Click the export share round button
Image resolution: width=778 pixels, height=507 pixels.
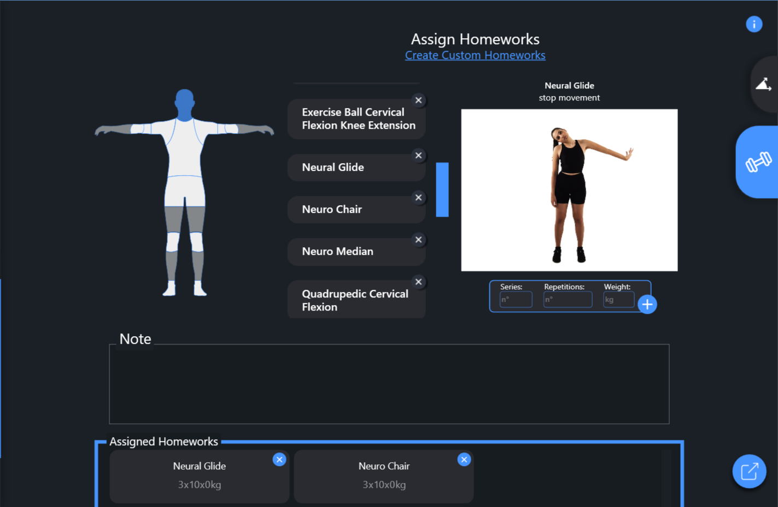pos(749,471)
